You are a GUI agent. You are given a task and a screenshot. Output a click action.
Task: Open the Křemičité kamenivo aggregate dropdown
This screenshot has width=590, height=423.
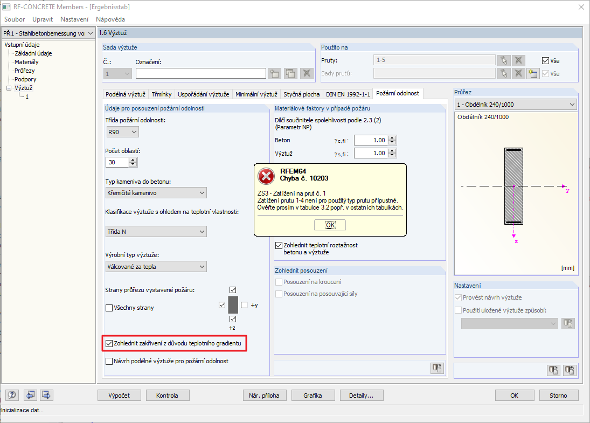click(156, 193)
